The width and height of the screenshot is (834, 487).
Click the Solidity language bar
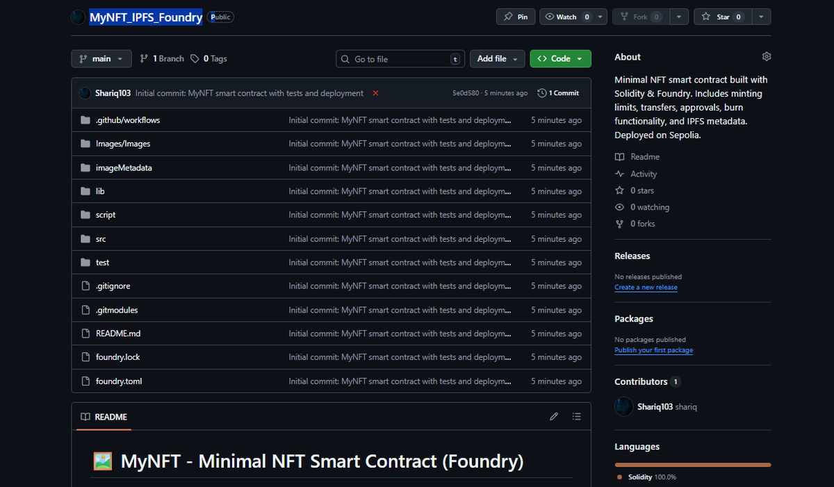pyautogui.click(x=693, y=464)
